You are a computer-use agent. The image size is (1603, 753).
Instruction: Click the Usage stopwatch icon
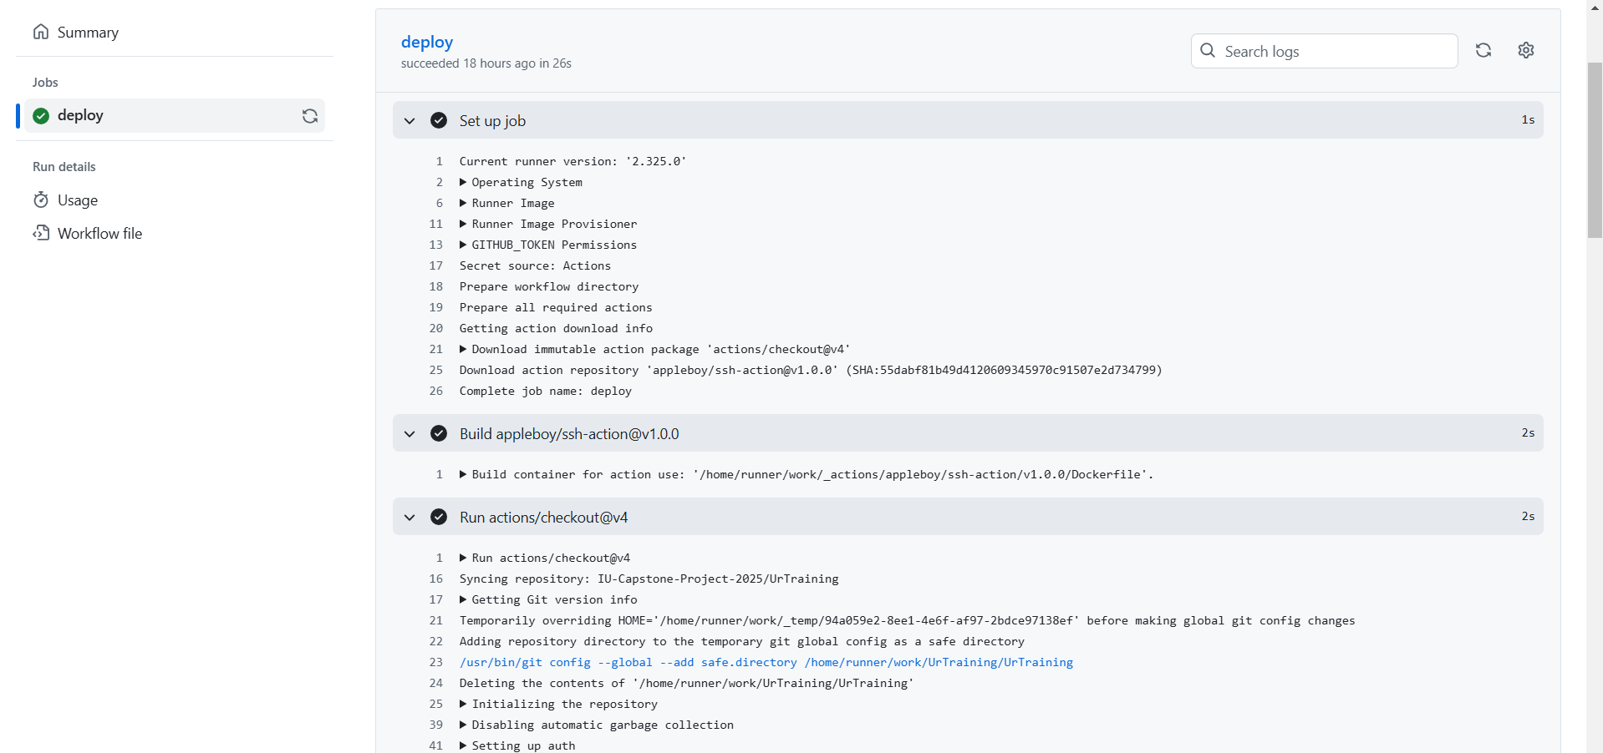tap(40, 200)
